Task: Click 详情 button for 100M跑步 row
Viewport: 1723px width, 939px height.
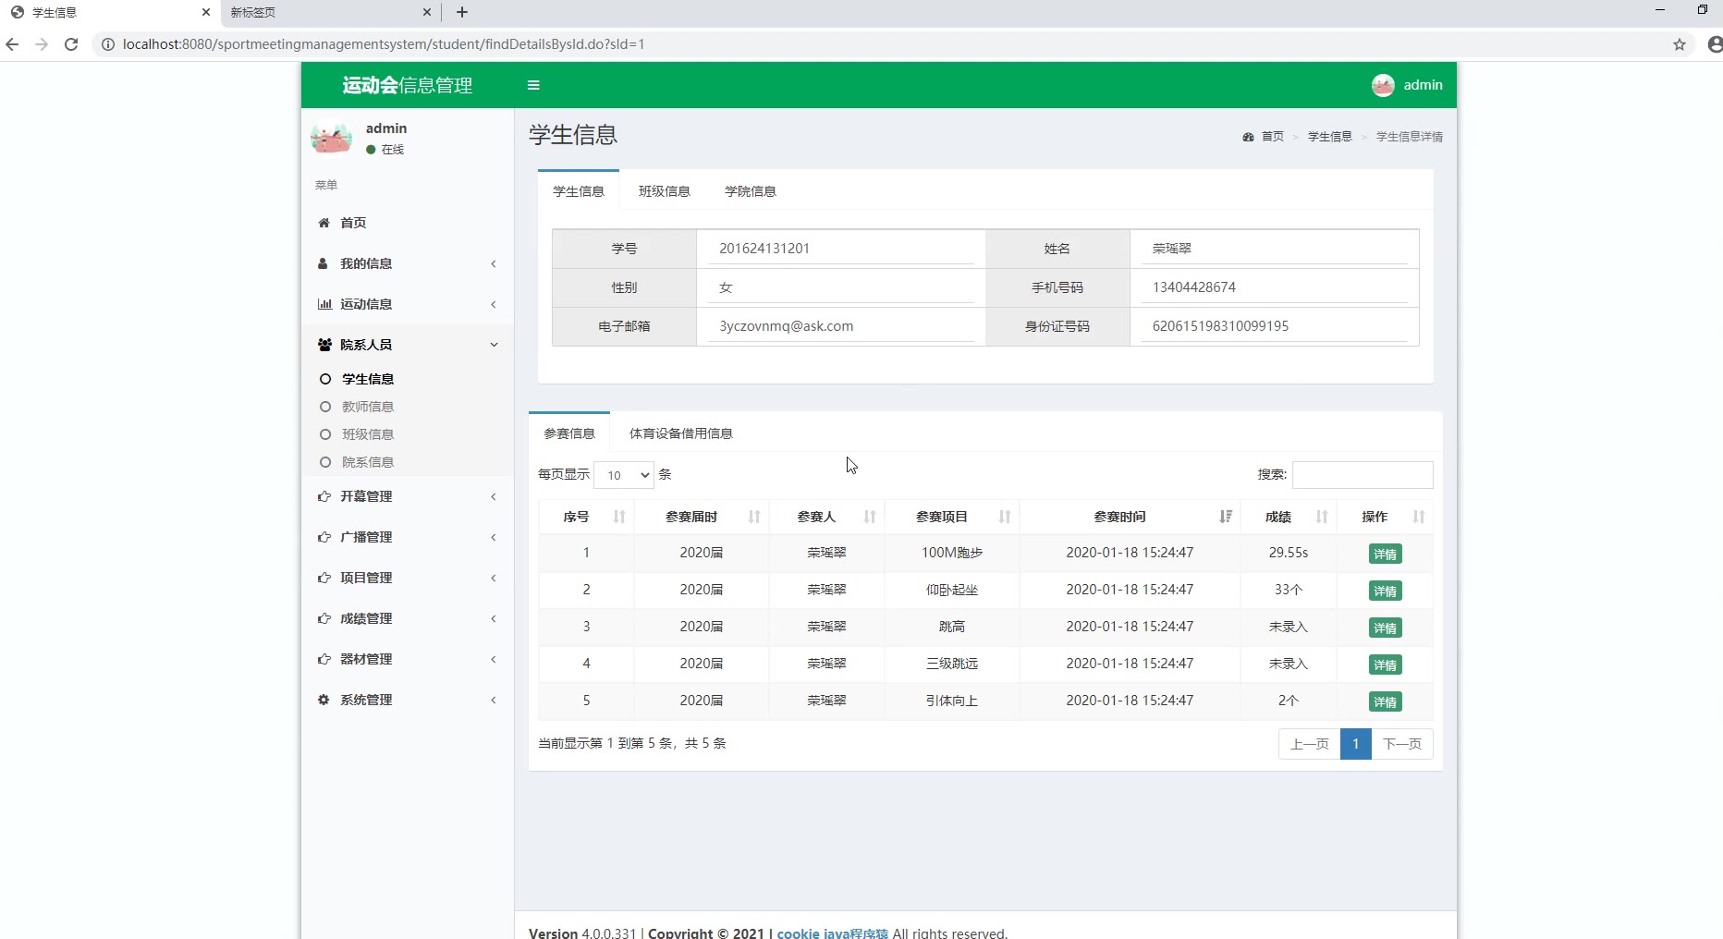Action: 1385,554
